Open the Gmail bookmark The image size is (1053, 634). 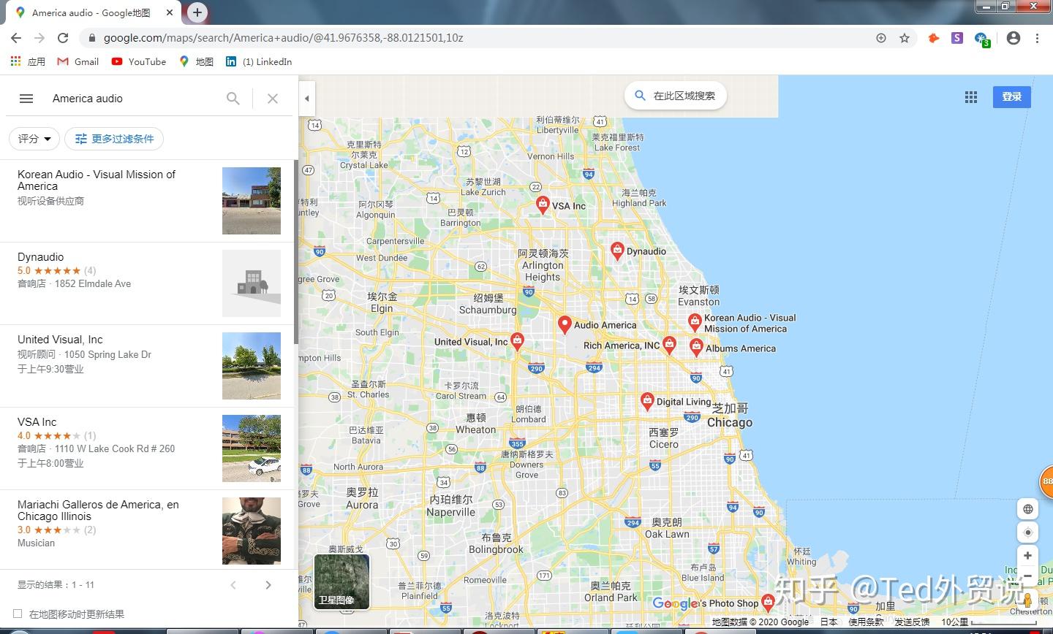coord(78,62)
